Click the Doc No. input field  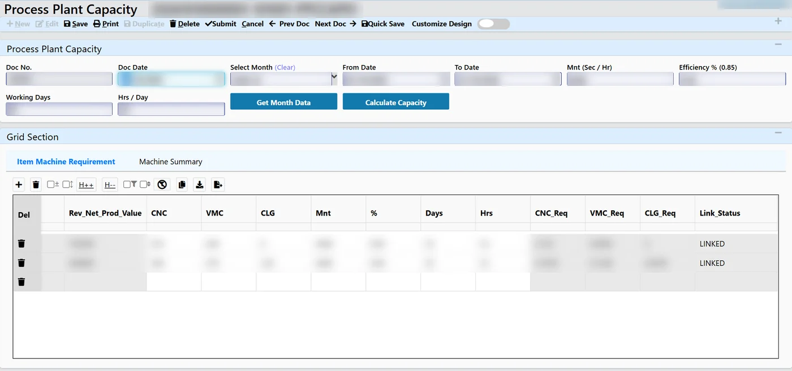point(59,79)
